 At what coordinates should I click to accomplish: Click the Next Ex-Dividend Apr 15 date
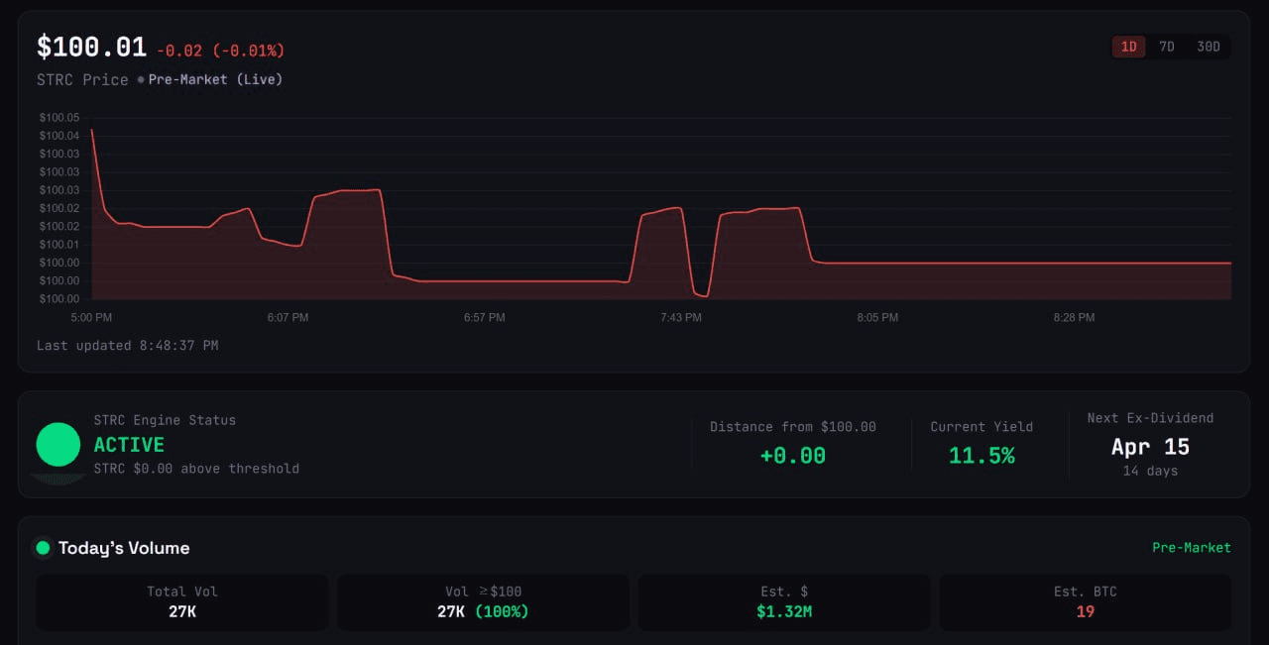tap(1150, 447)
